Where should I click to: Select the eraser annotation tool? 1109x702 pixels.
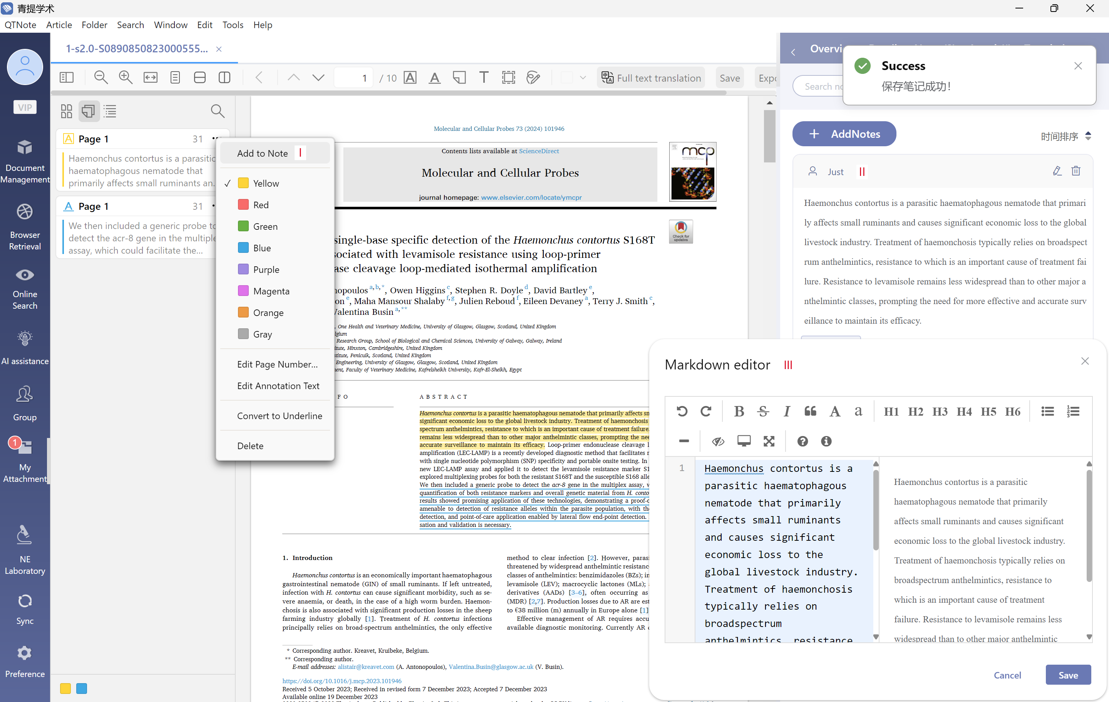pos(533,77)
